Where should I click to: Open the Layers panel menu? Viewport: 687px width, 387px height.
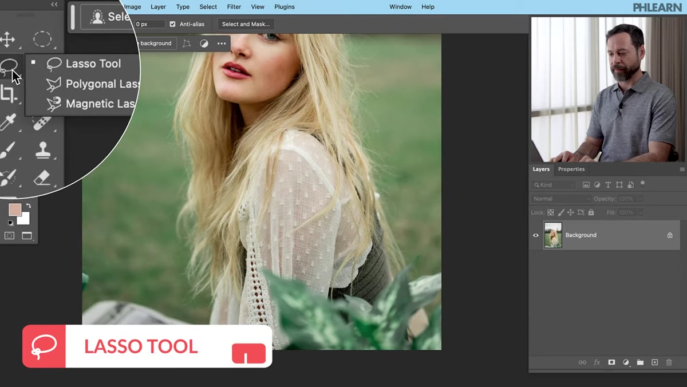tap(682, 169)
